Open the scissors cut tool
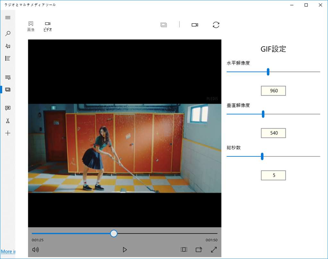Image resolution: width=328 pixels, height=259 pixels. coord(8,121)
